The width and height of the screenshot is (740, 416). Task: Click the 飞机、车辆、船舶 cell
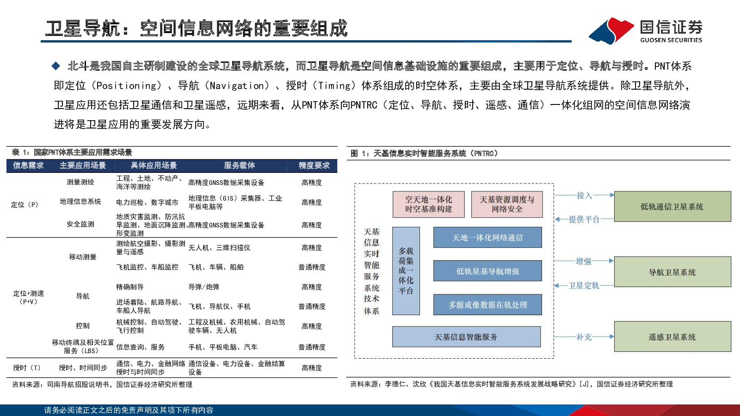click(216, 267)
